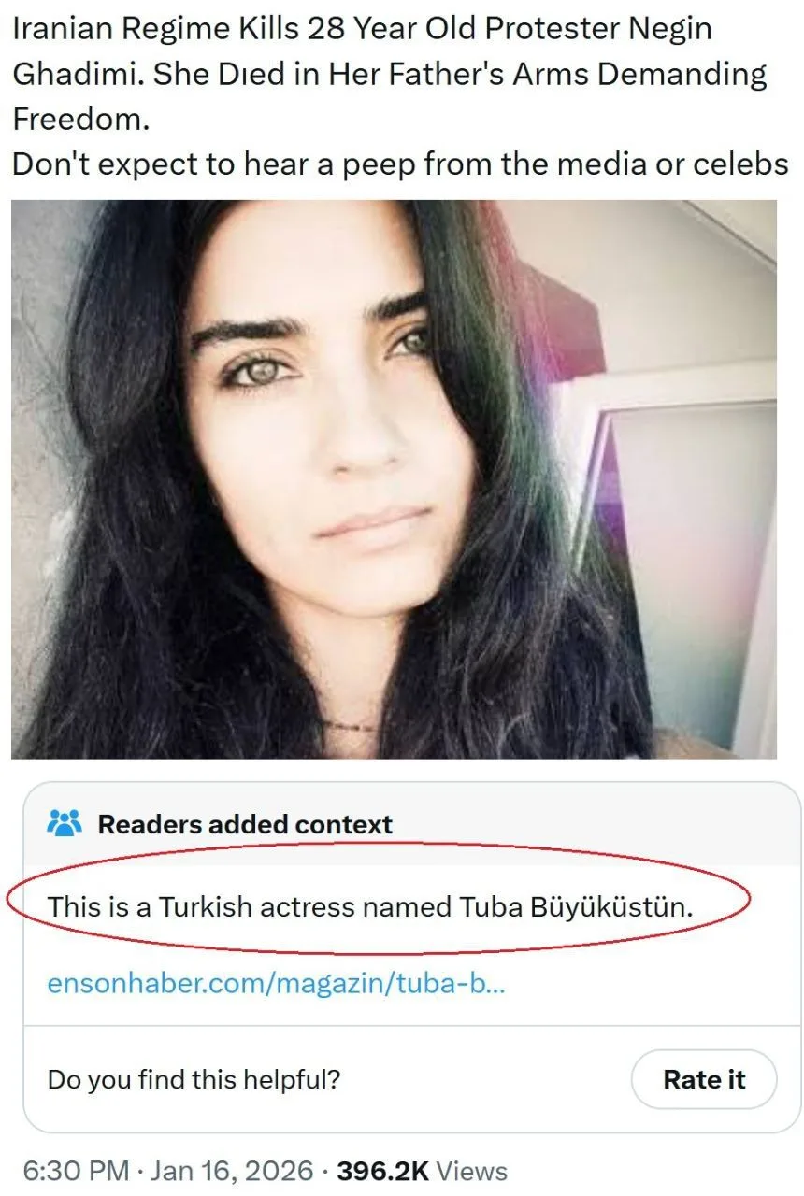Click the "Views" label beside 396.2K
Viewport: 804px width, 1196px height.
point(472,1171)
